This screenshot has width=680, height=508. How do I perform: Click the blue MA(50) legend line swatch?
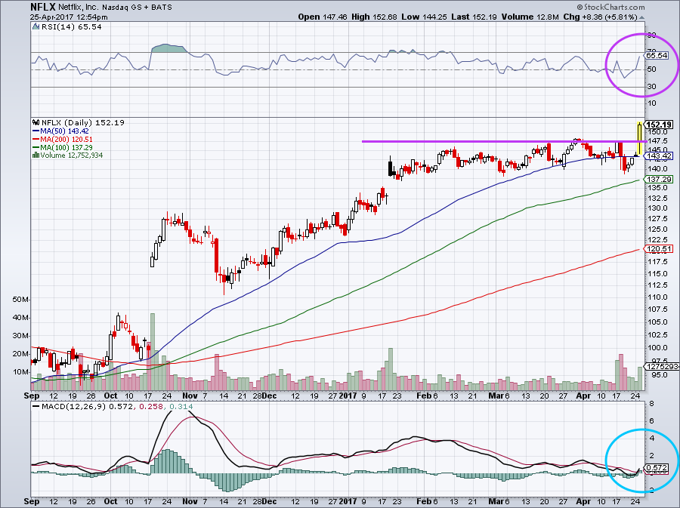point(36,131)
